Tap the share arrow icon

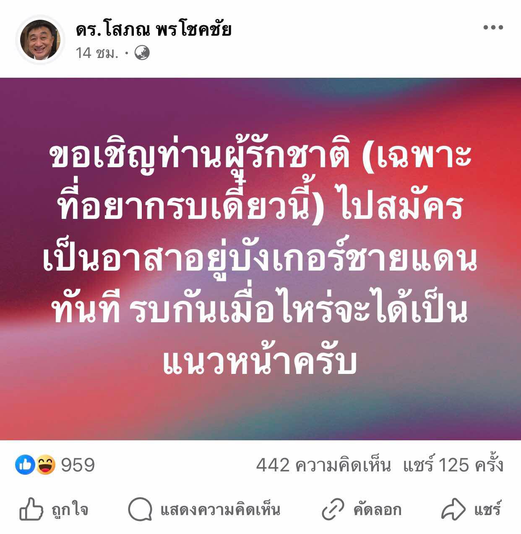click(x=453, y=510)
